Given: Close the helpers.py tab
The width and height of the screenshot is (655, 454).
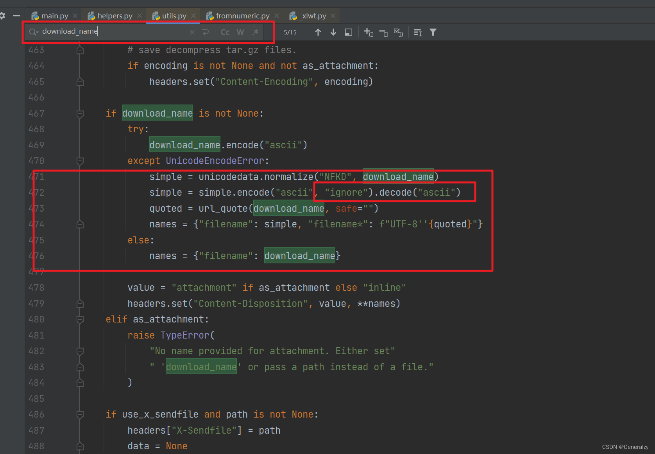Looking at the screenshot, I should click(140, 16).
